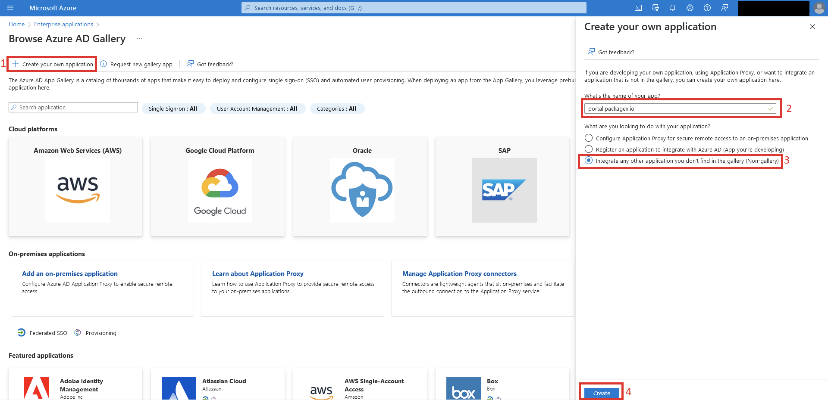Close the Create your own application panel
The height and width of the screenshot is (400, 828).
pos(812,27)
